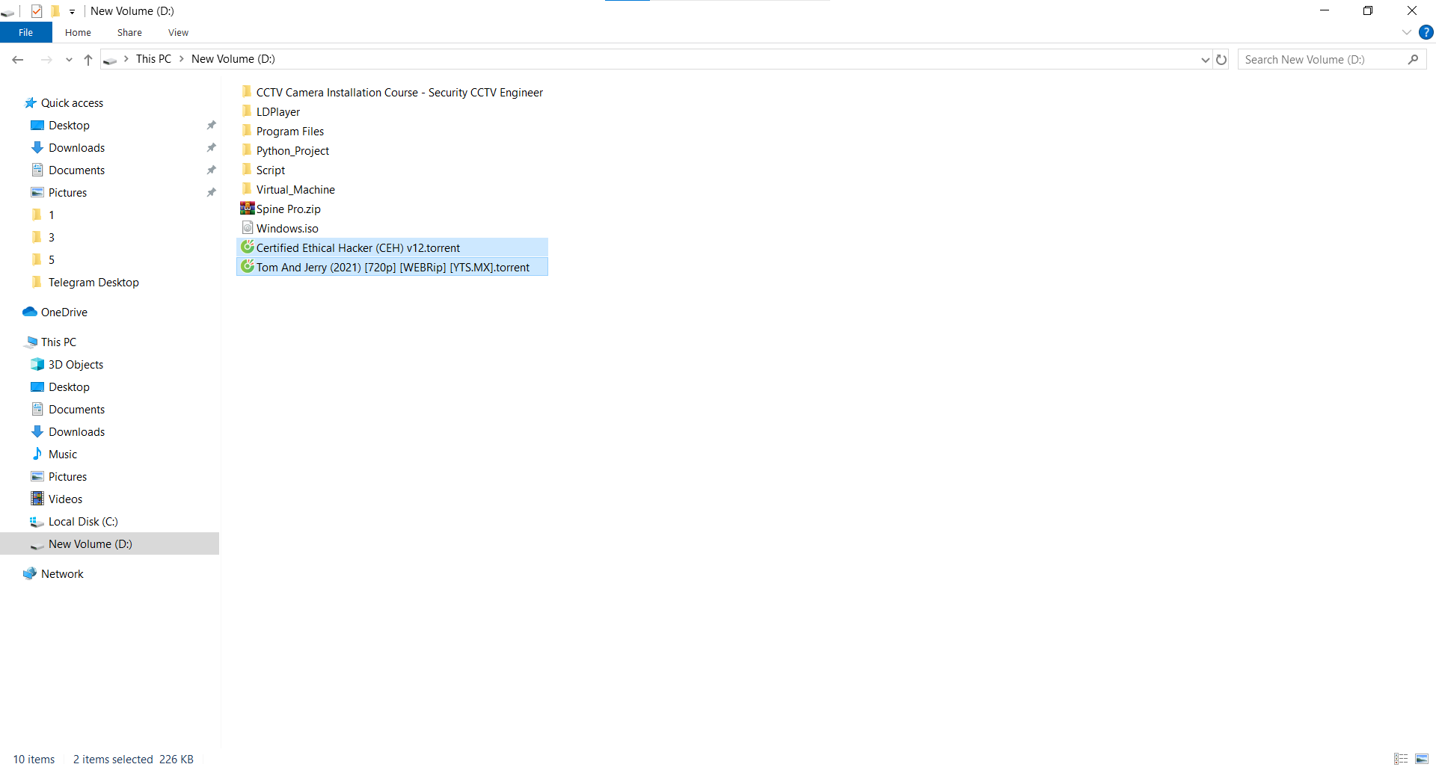
Task: Expand the address bar history dropdown
Action: (1205, 60)
